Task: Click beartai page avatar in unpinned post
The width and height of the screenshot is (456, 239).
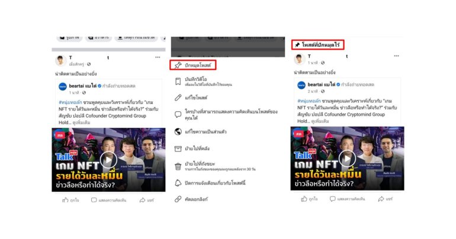Action: [x=62, y=86]
